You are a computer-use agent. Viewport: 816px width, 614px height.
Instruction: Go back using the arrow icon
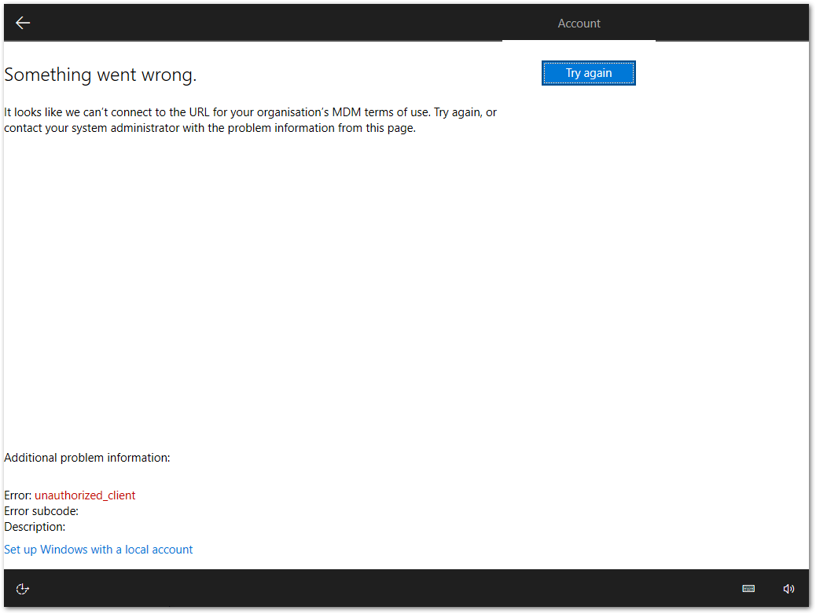tap(23, 23)
